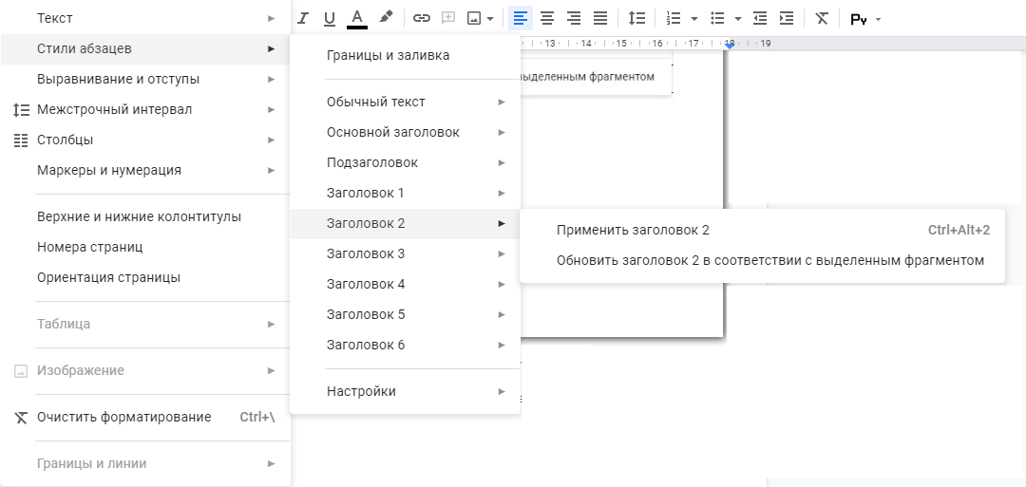1026x487 pixels.
Task: Center align the text
Action: (x=547, y=18)
